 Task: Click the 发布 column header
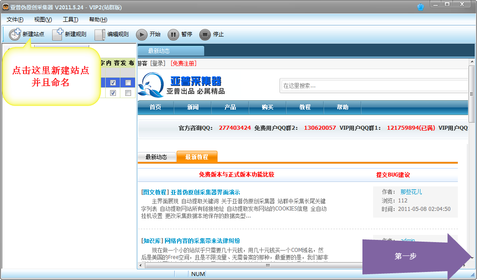click(x=128, y=63)
